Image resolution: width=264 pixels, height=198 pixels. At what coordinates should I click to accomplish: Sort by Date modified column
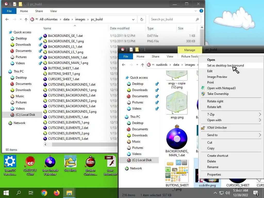pyautogui.click(x=127, y=28)
